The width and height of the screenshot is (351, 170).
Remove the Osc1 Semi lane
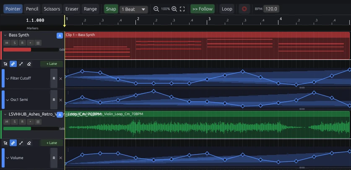tap(61, 100)
